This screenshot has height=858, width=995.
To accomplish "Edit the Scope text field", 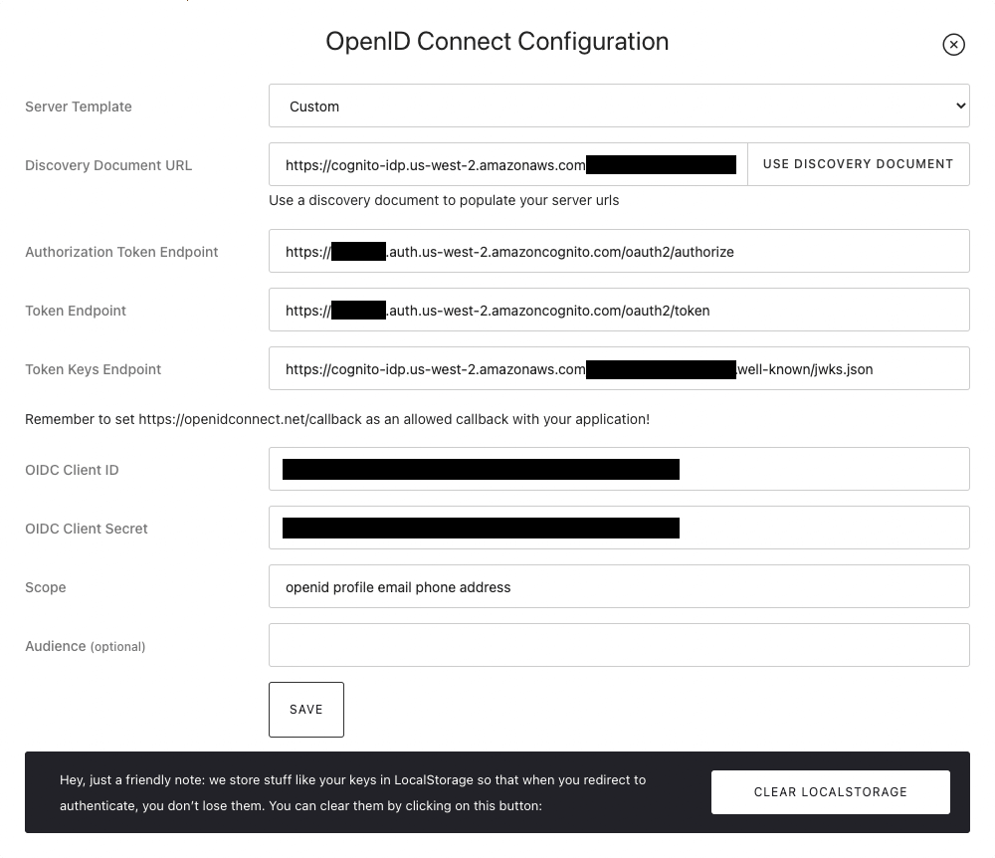I will [x=618, y=587].
